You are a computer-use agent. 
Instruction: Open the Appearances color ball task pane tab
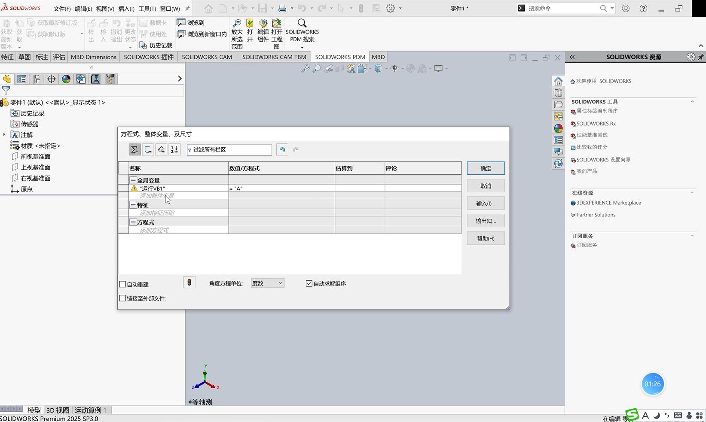tap(558, 128)
